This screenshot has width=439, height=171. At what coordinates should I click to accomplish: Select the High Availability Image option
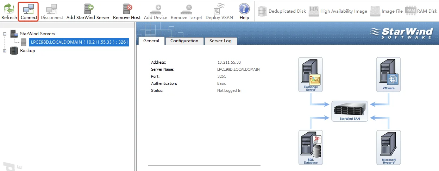[x=338, y=11]
